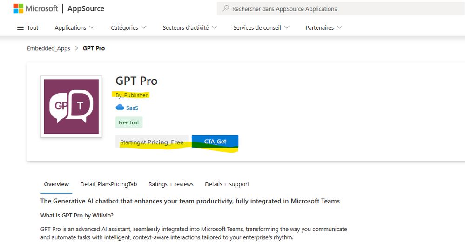This screenshot has width=465, height=244.
Task: Switch to the Overview tab
Action: tap(56, 184)
